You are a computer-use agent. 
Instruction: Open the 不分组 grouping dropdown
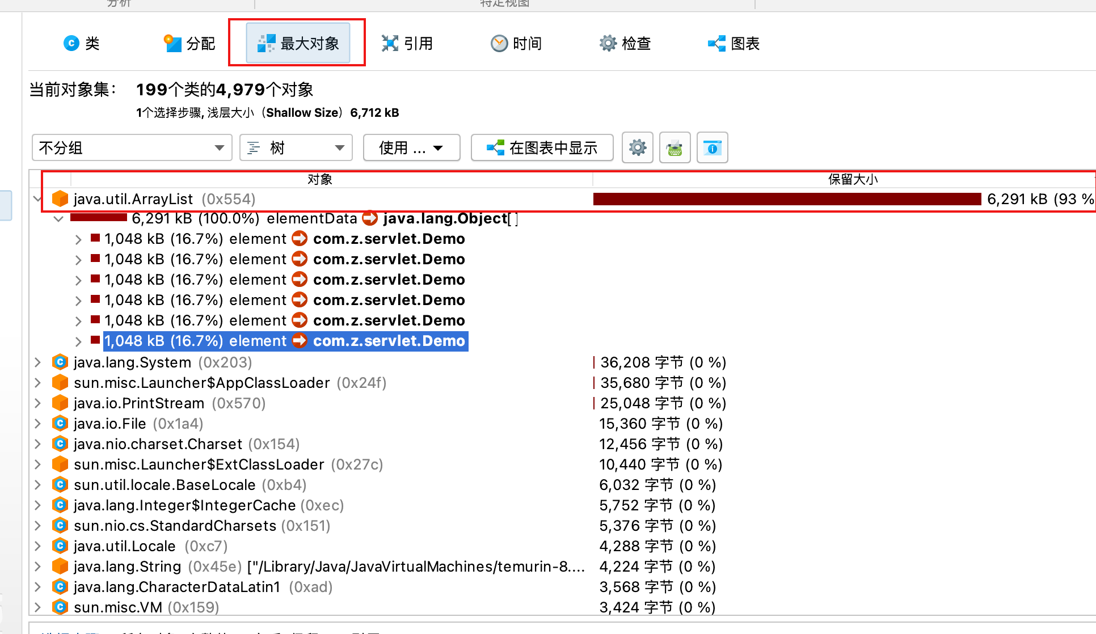click(132, 148)
